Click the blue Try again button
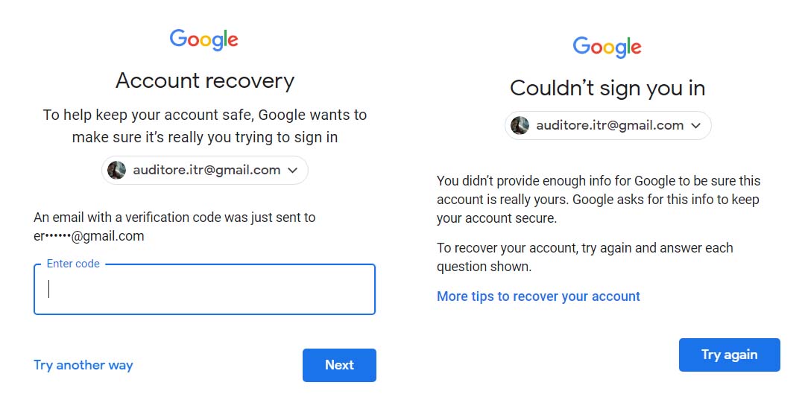 pyautogui.click(x=730, y=355)
